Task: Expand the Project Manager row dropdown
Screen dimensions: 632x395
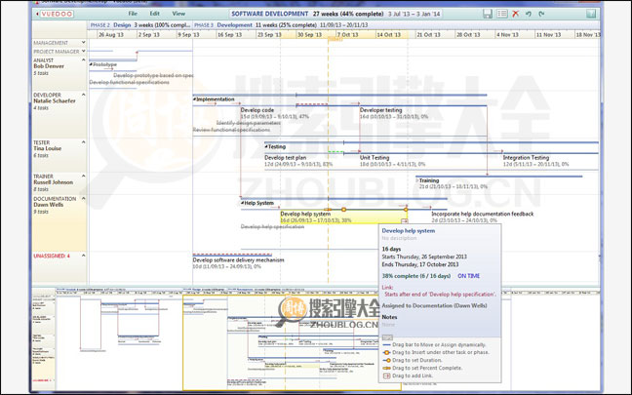Action: pos(82,51)
